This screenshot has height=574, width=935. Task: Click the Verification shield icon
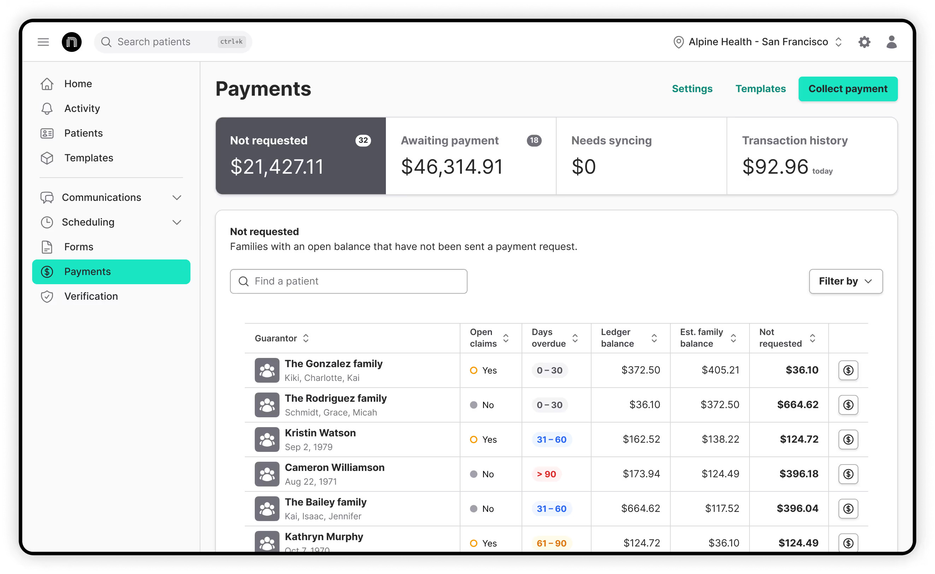click(47, 296)
